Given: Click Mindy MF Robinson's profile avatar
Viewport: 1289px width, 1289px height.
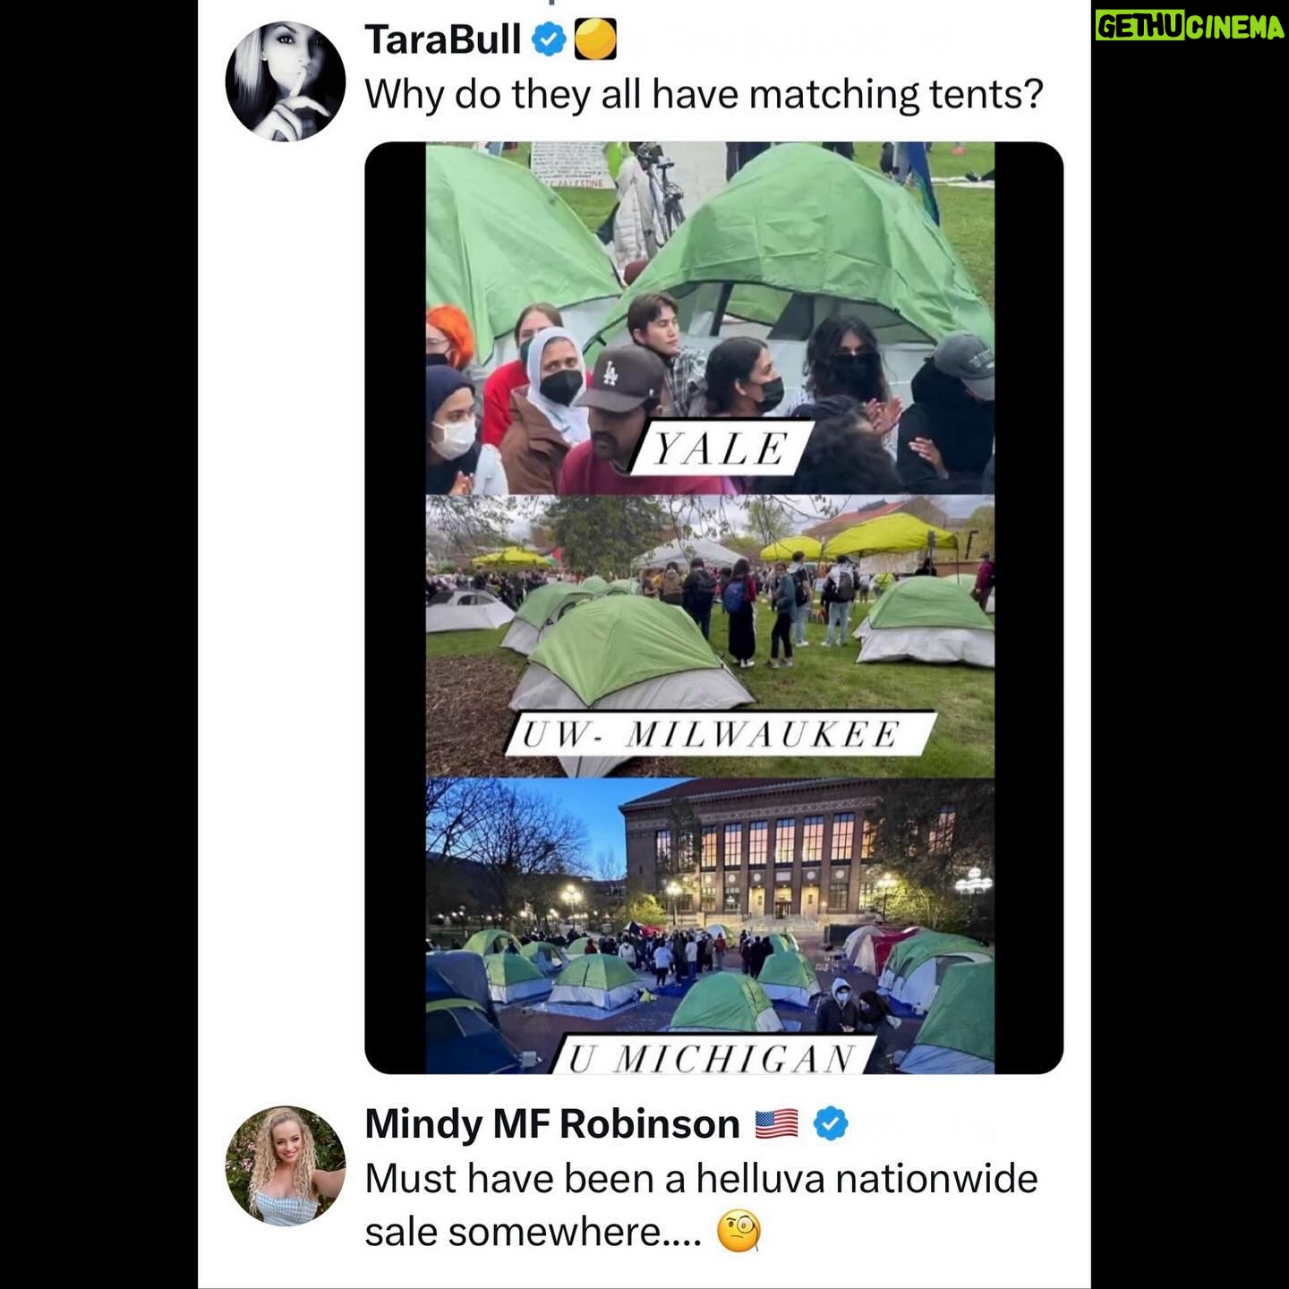Looking at the screenshot, I should coord(286,1166).
